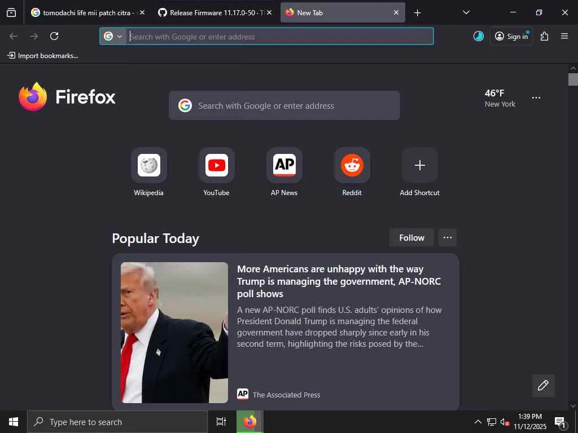Screen dimensions: 578x433
Task: Open the YouTube shortcut
Action: click(x=216, y=172)
